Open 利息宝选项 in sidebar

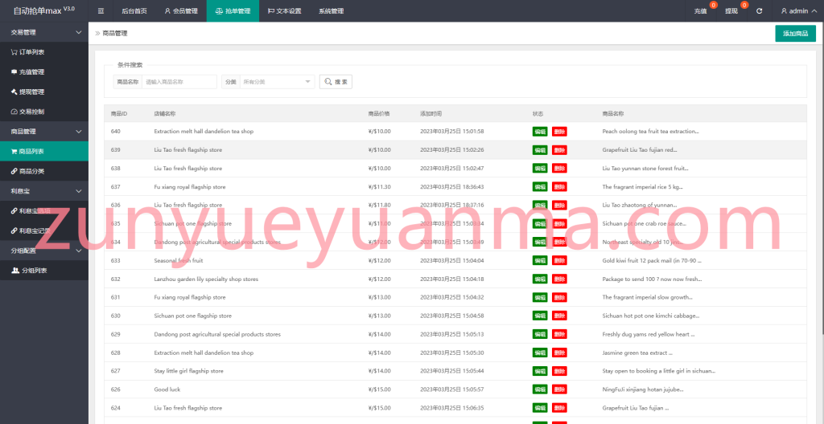coord(44,211)
